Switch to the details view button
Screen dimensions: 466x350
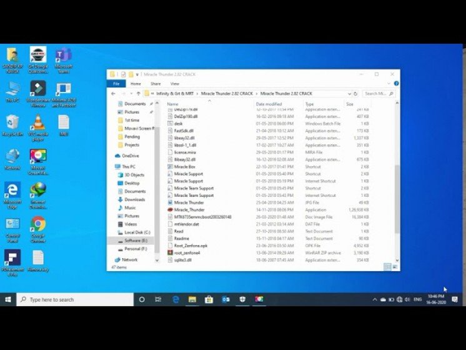[x=387, y=267]
